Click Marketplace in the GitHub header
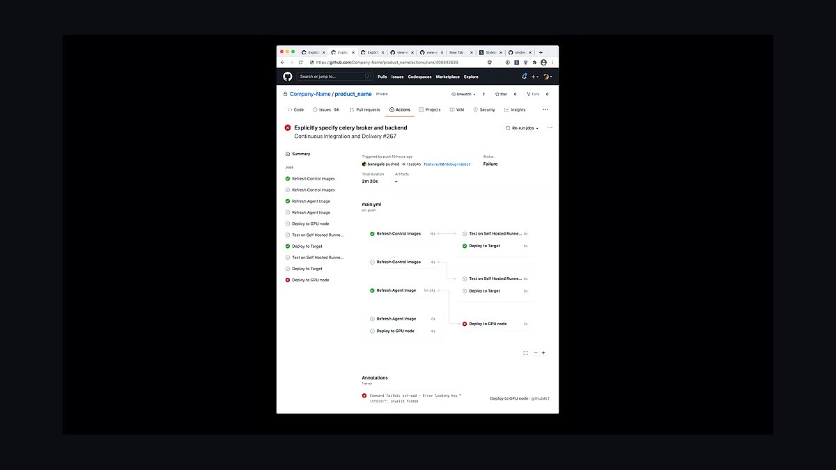The height and width of the screenshot is (470, 836). click(x=448, y=77)
